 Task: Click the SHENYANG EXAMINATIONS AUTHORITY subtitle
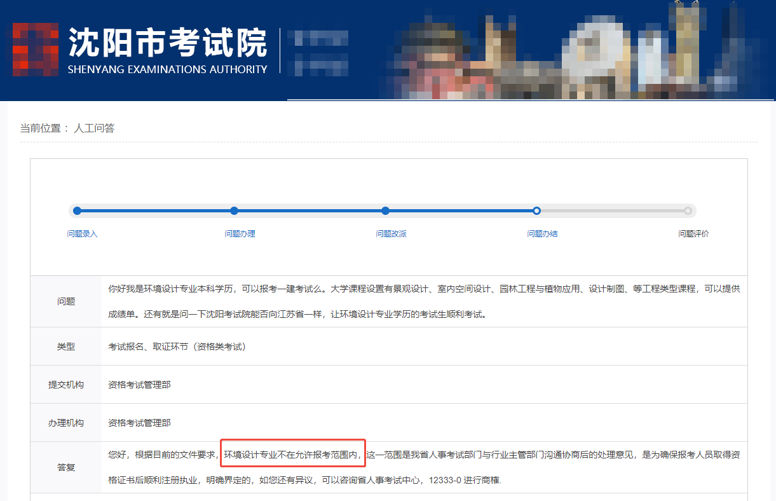[x=167, y=69]
